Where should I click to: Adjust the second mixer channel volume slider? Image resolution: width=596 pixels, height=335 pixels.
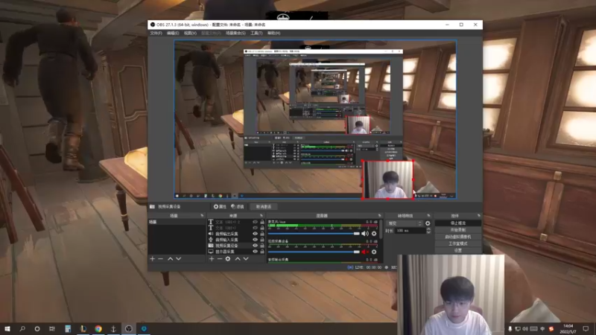click(x=314, y=252)
